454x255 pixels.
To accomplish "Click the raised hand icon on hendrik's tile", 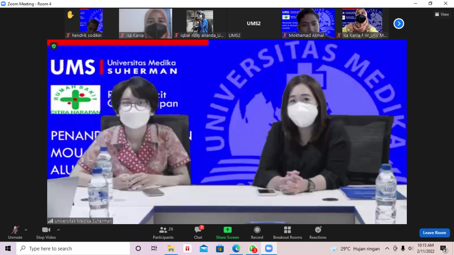I will click(x=71, y=15).
